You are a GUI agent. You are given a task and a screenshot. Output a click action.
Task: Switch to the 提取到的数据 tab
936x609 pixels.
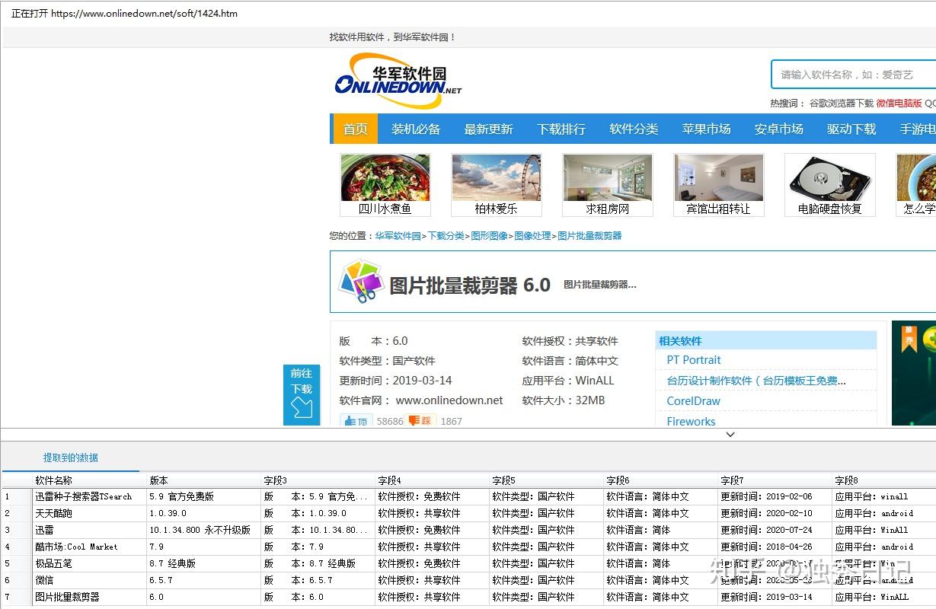[x=70, y=458]
